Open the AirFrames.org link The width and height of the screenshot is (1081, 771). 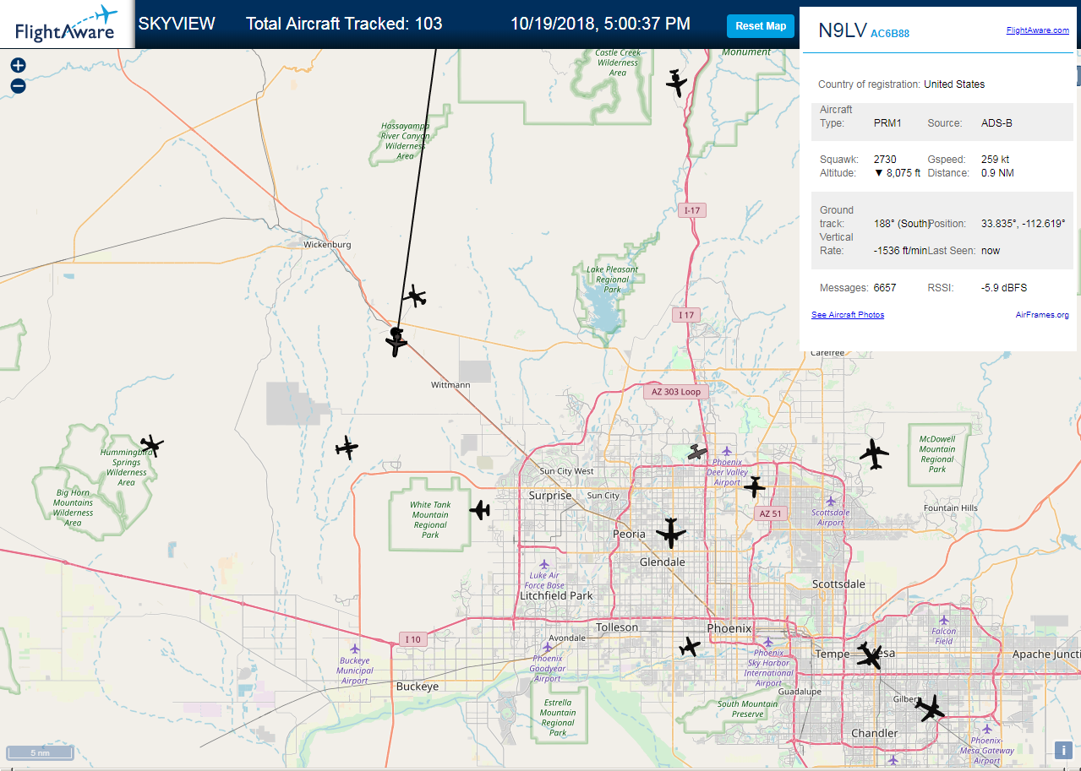coord(1042,315)
